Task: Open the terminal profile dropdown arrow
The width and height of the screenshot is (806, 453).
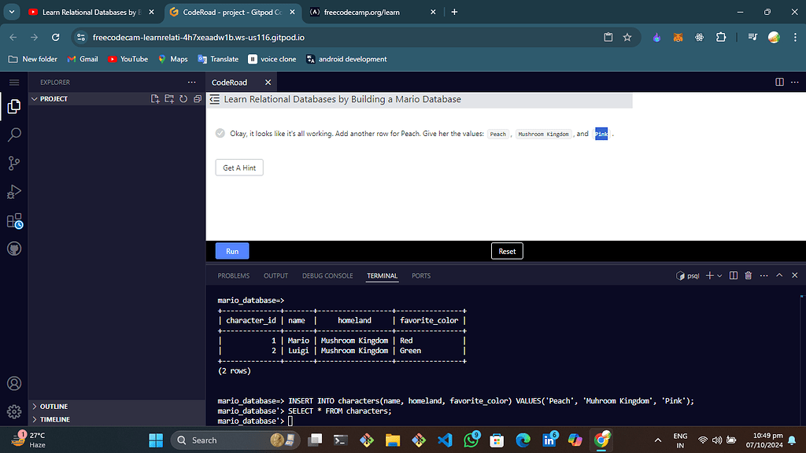Action: click(x=717, y=275)
